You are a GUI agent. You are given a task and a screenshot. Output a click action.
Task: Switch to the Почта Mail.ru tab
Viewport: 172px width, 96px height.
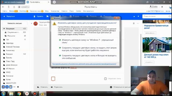pyautogui.click(x=38, y=2)
